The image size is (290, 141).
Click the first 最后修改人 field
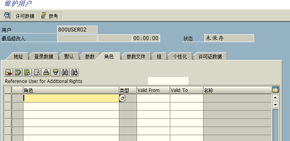pos(77,38)
